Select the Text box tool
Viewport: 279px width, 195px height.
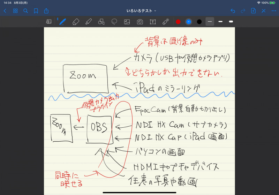(x=153, y=22)
